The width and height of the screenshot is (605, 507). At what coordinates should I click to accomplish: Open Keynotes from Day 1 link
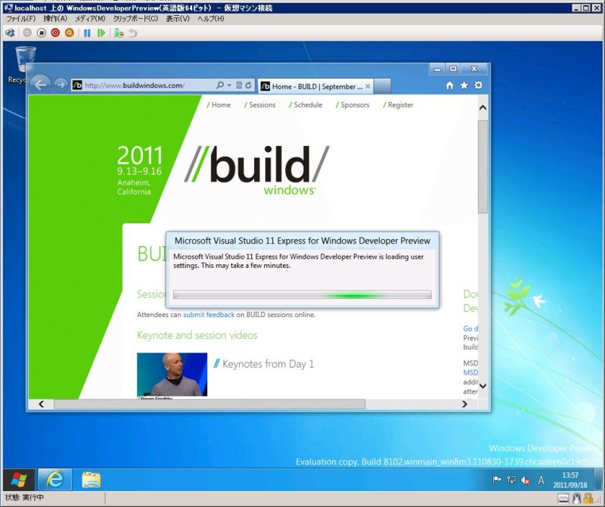pyautogui.click(x=264, y=364)
